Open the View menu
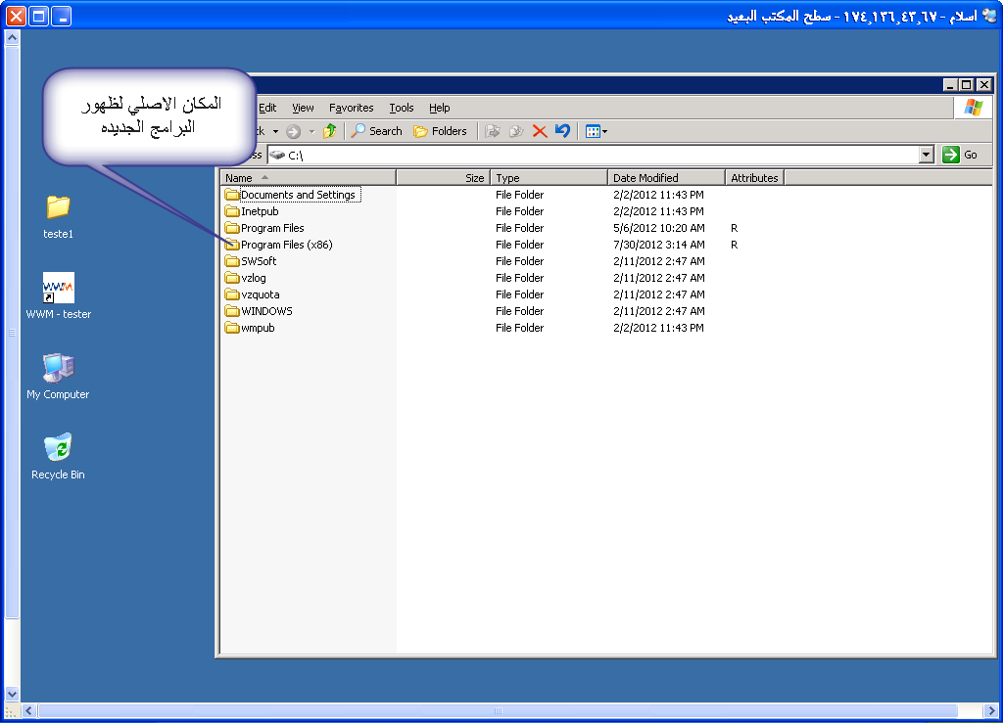 [x=303, y=108]
